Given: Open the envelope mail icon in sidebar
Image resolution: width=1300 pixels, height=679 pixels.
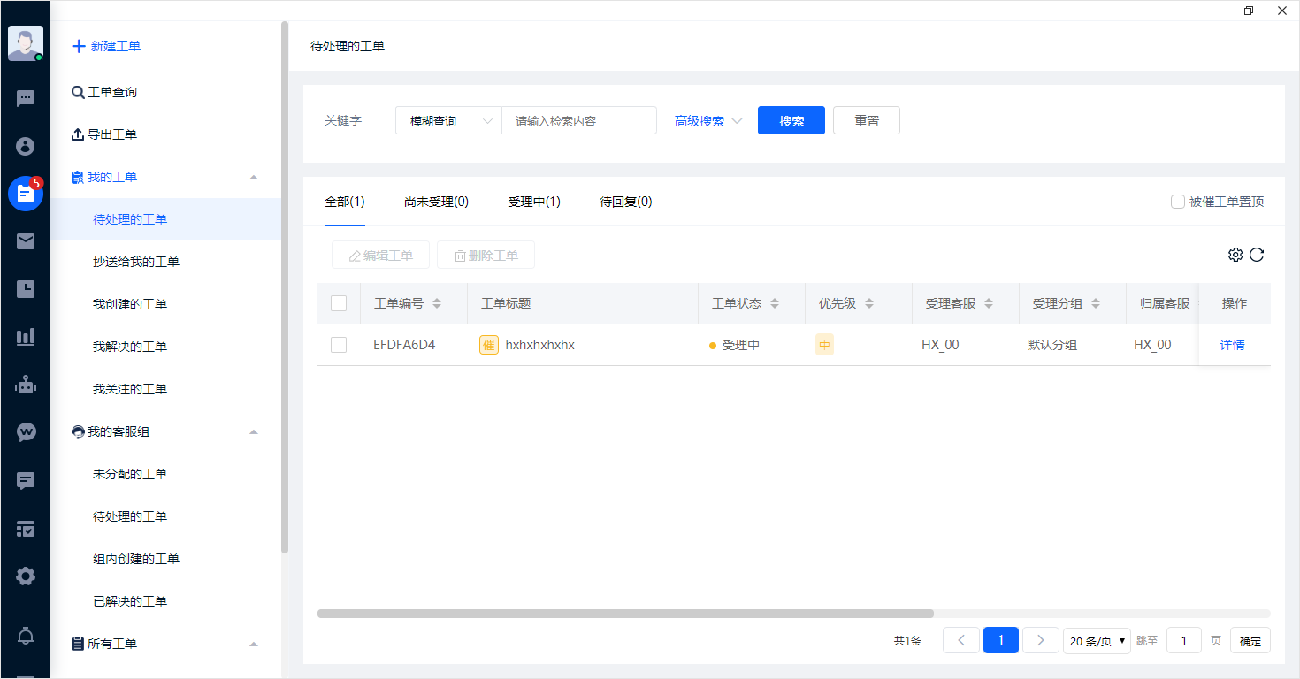Looking at the screenshot, I should point(26,241).
